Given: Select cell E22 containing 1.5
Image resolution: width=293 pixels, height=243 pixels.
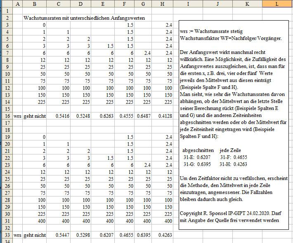Looking at the screenshot, I should 103,158.
